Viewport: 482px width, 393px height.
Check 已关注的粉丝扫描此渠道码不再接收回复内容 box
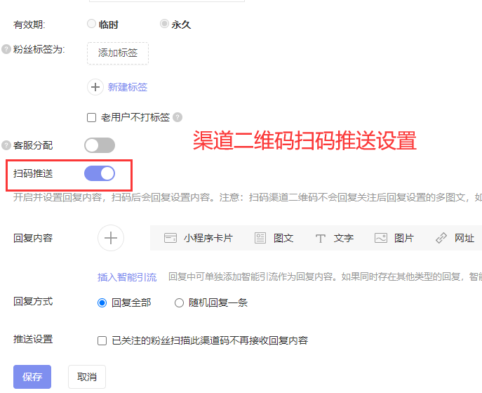click(102, 341)
